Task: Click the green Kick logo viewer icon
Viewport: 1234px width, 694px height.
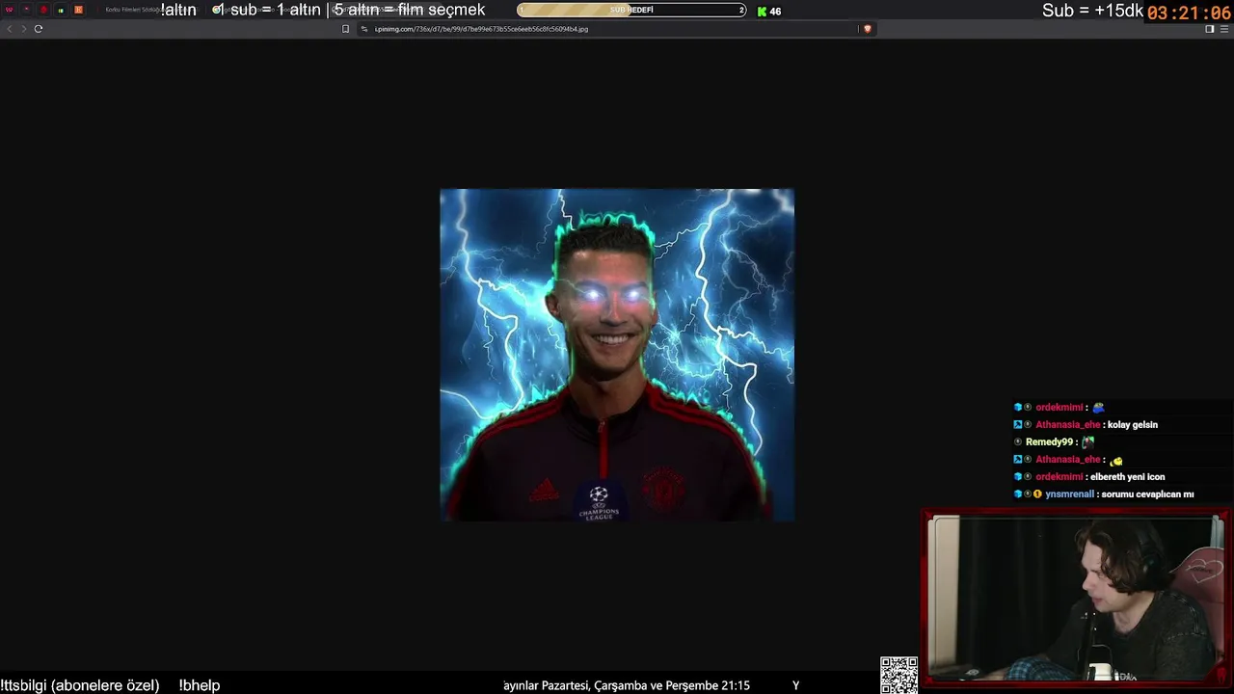Action: 762,12
